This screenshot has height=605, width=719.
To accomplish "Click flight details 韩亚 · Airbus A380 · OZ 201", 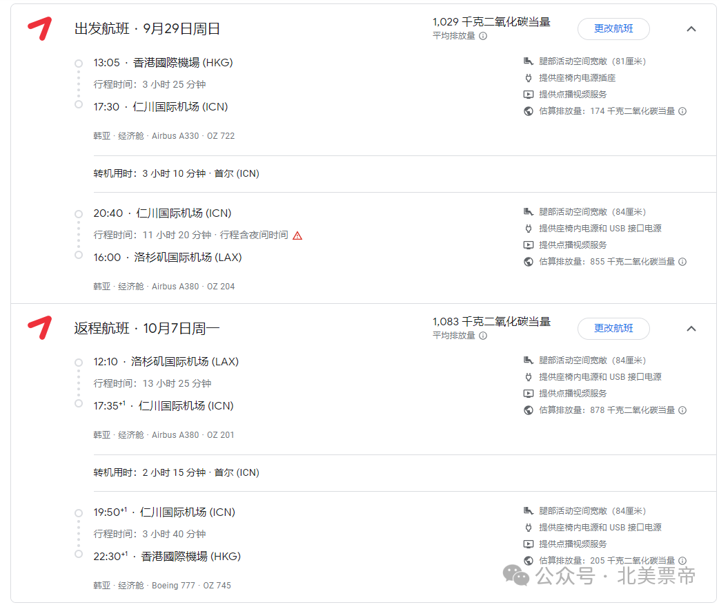I will pyautogui.click(x=164, y=434).
